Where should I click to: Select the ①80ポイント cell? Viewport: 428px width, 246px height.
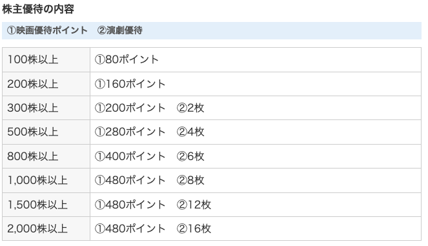256,59
